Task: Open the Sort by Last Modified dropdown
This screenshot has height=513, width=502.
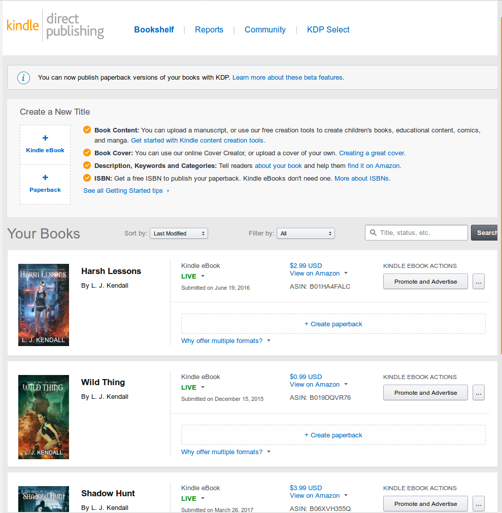Action: (x=179, y=233)
